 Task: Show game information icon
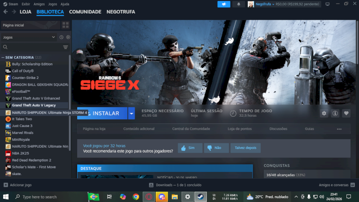[x=335, y=113]
